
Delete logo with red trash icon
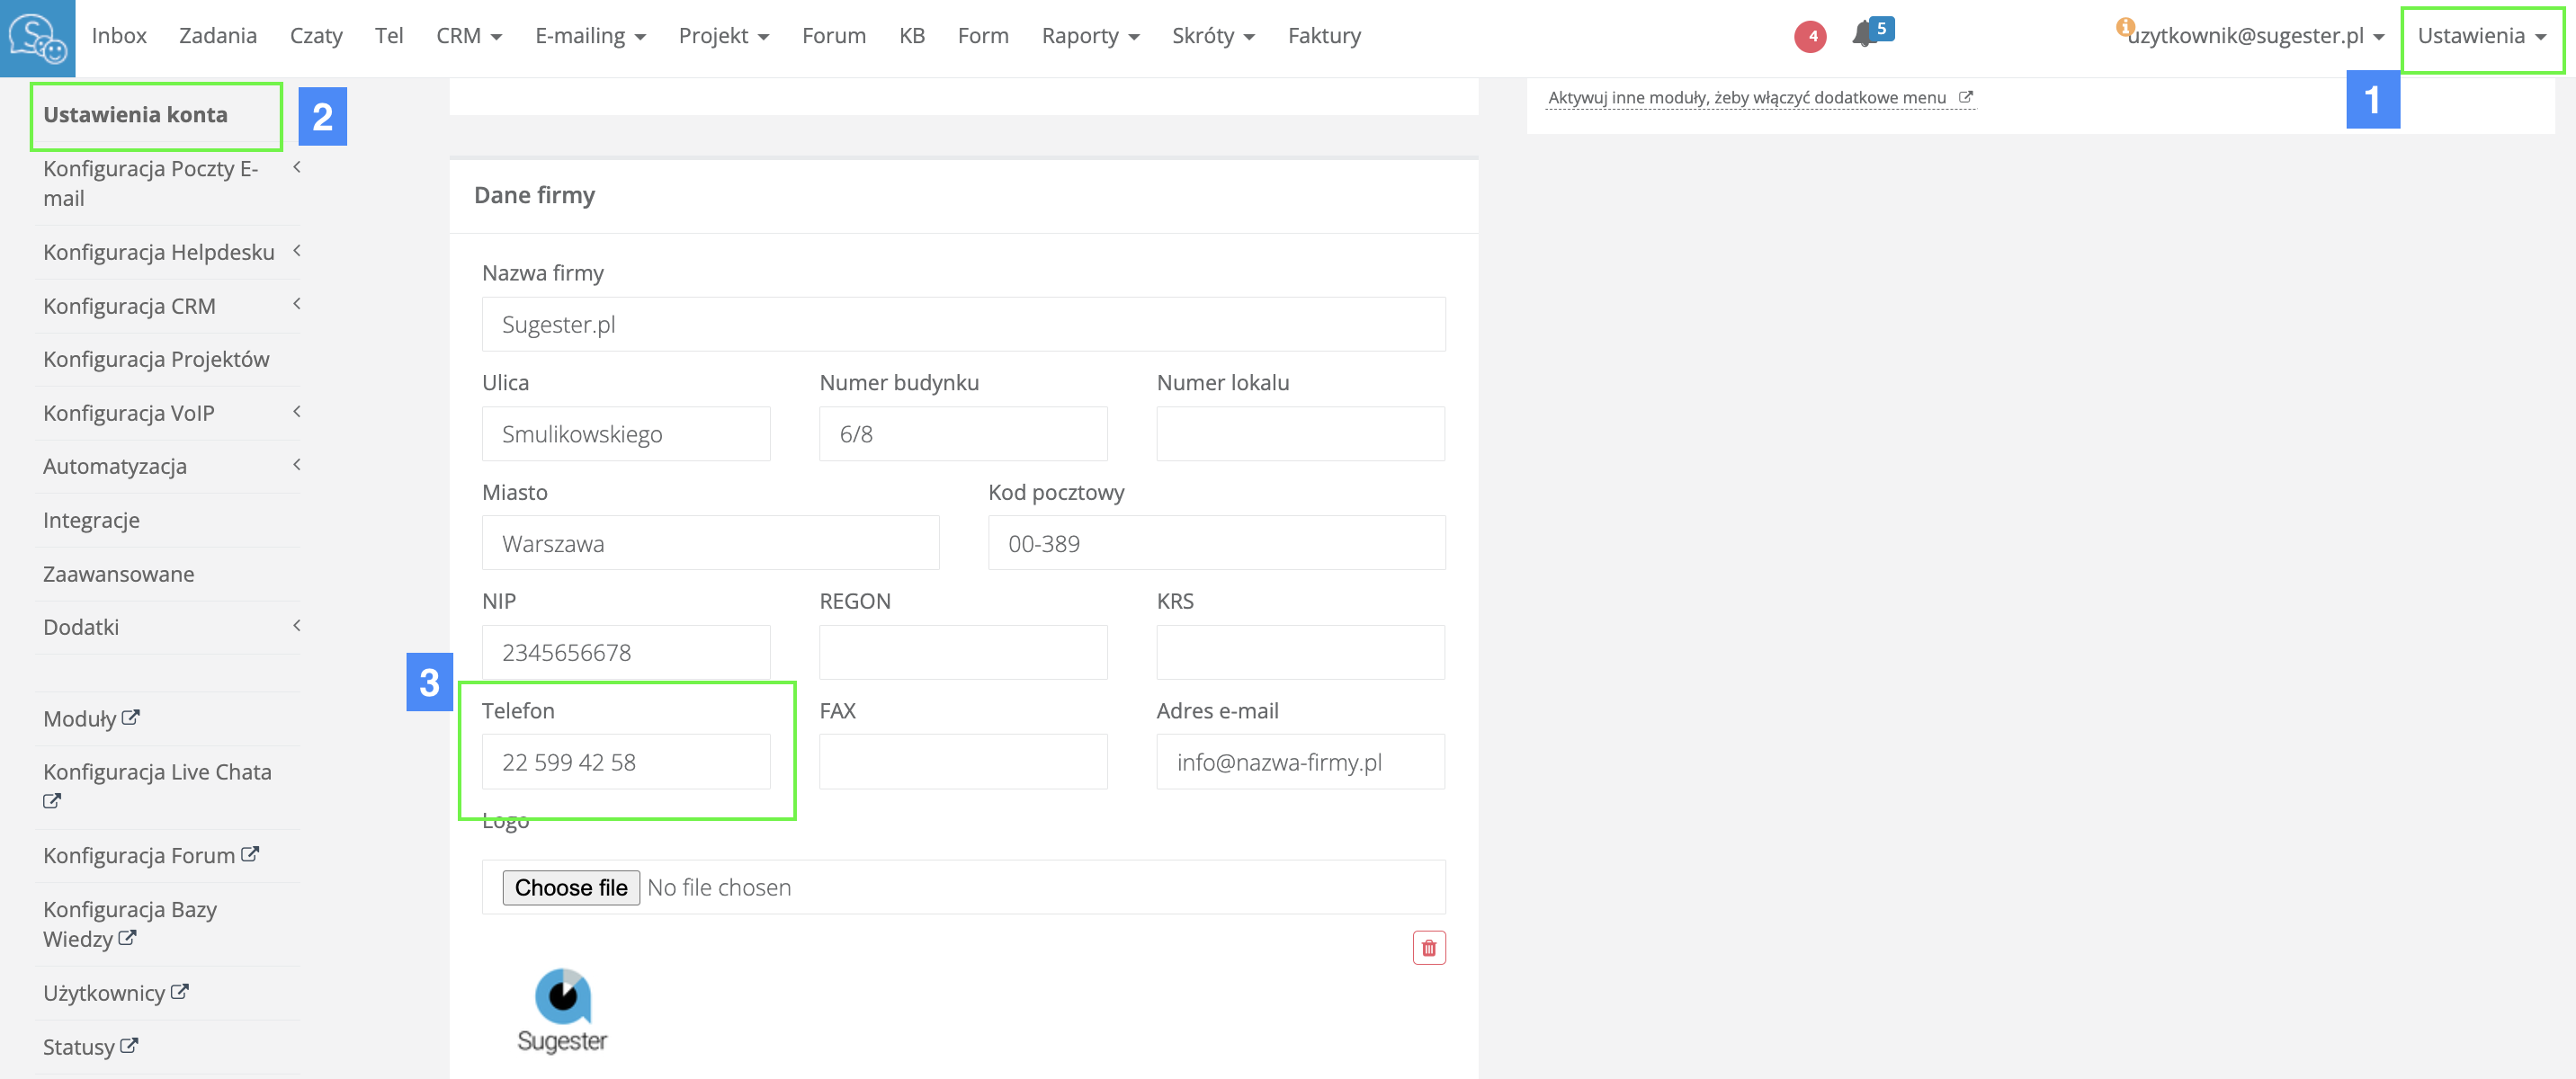point(1428,947)
